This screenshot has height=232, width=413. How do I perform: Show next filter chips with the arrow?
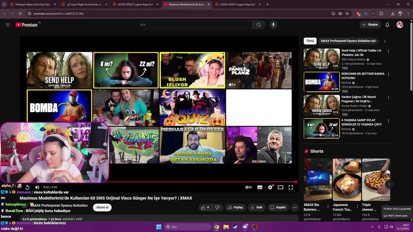click(385, 41)
